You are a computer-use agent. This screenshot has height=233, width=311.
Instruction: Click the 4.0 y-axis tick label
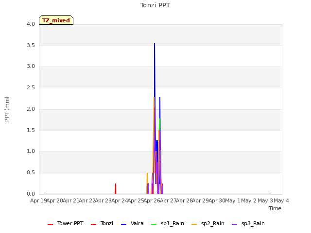(31, 24)
